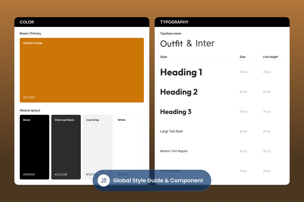The image size is (304, 202).
Task: Click the magic wand icon in the banner
Action: (104, 180)
